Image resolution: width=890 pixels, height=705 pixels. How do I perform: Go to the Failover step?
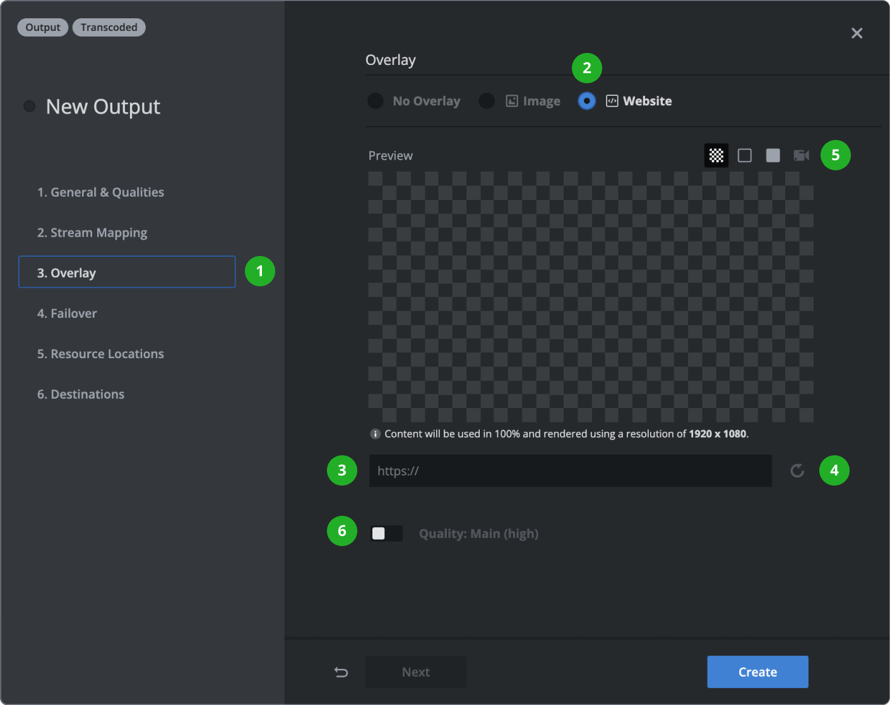pos(67,313)
